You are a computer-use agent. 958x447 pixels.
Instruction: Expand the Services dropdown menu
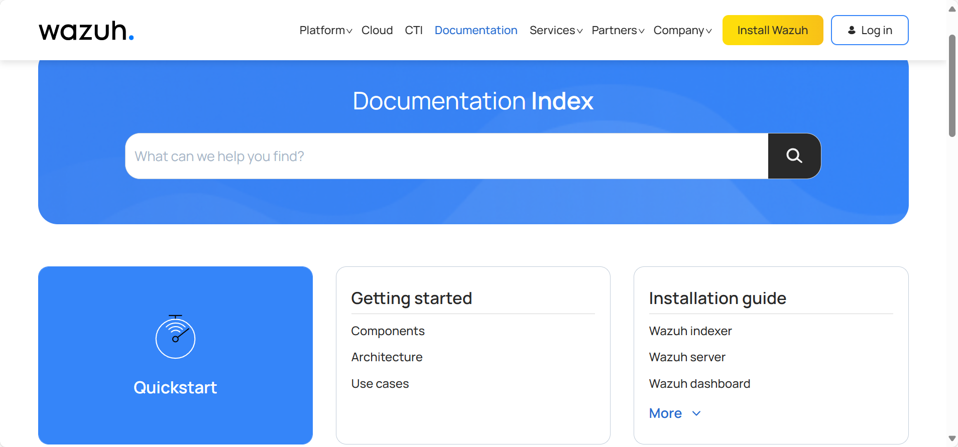point(556,30)
